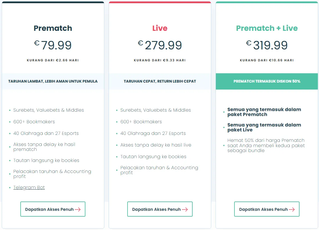Click KURANG DARI €9.33 HARI text
The image size is (319, 230).
pyautogui.click(x=160, y=60)
